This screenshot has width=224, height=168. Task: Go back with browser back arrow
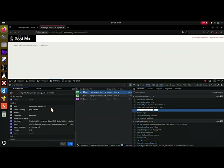11,33
